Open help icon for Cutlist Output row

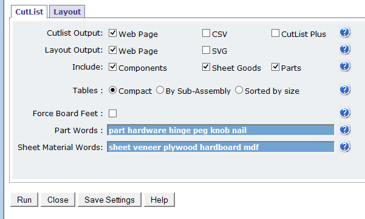click(x=345, y=33)
